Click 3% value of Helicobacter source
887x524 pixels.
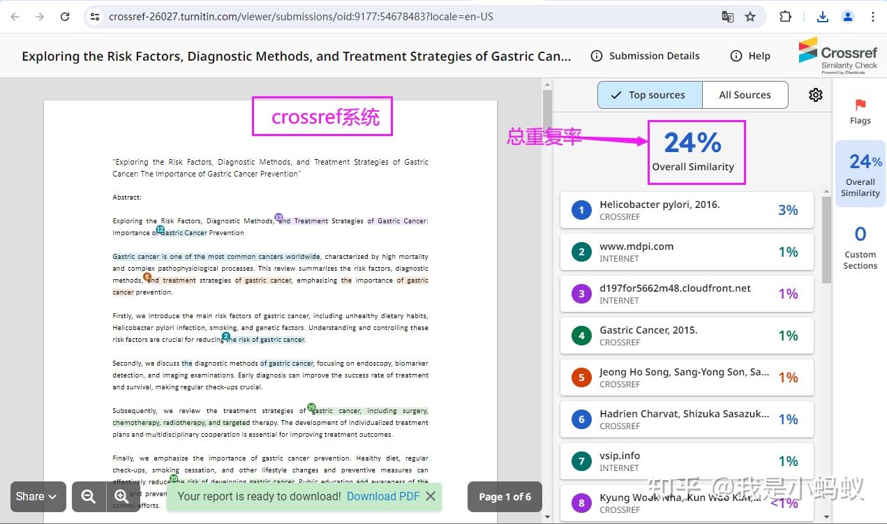point(788,210)
